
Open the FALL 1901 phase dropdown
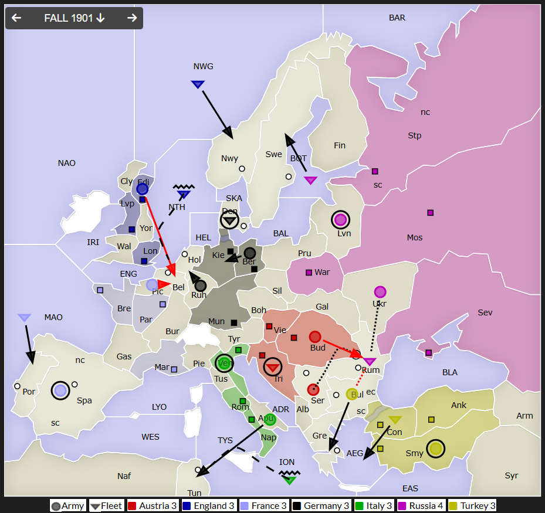74,18
